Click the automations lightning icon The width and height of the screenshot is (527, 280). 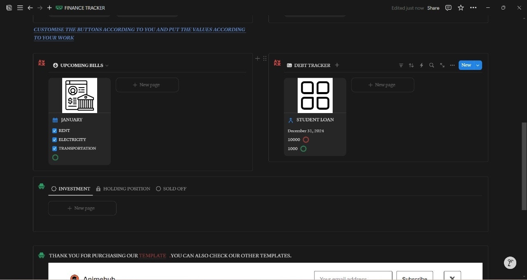pos(421,65)
